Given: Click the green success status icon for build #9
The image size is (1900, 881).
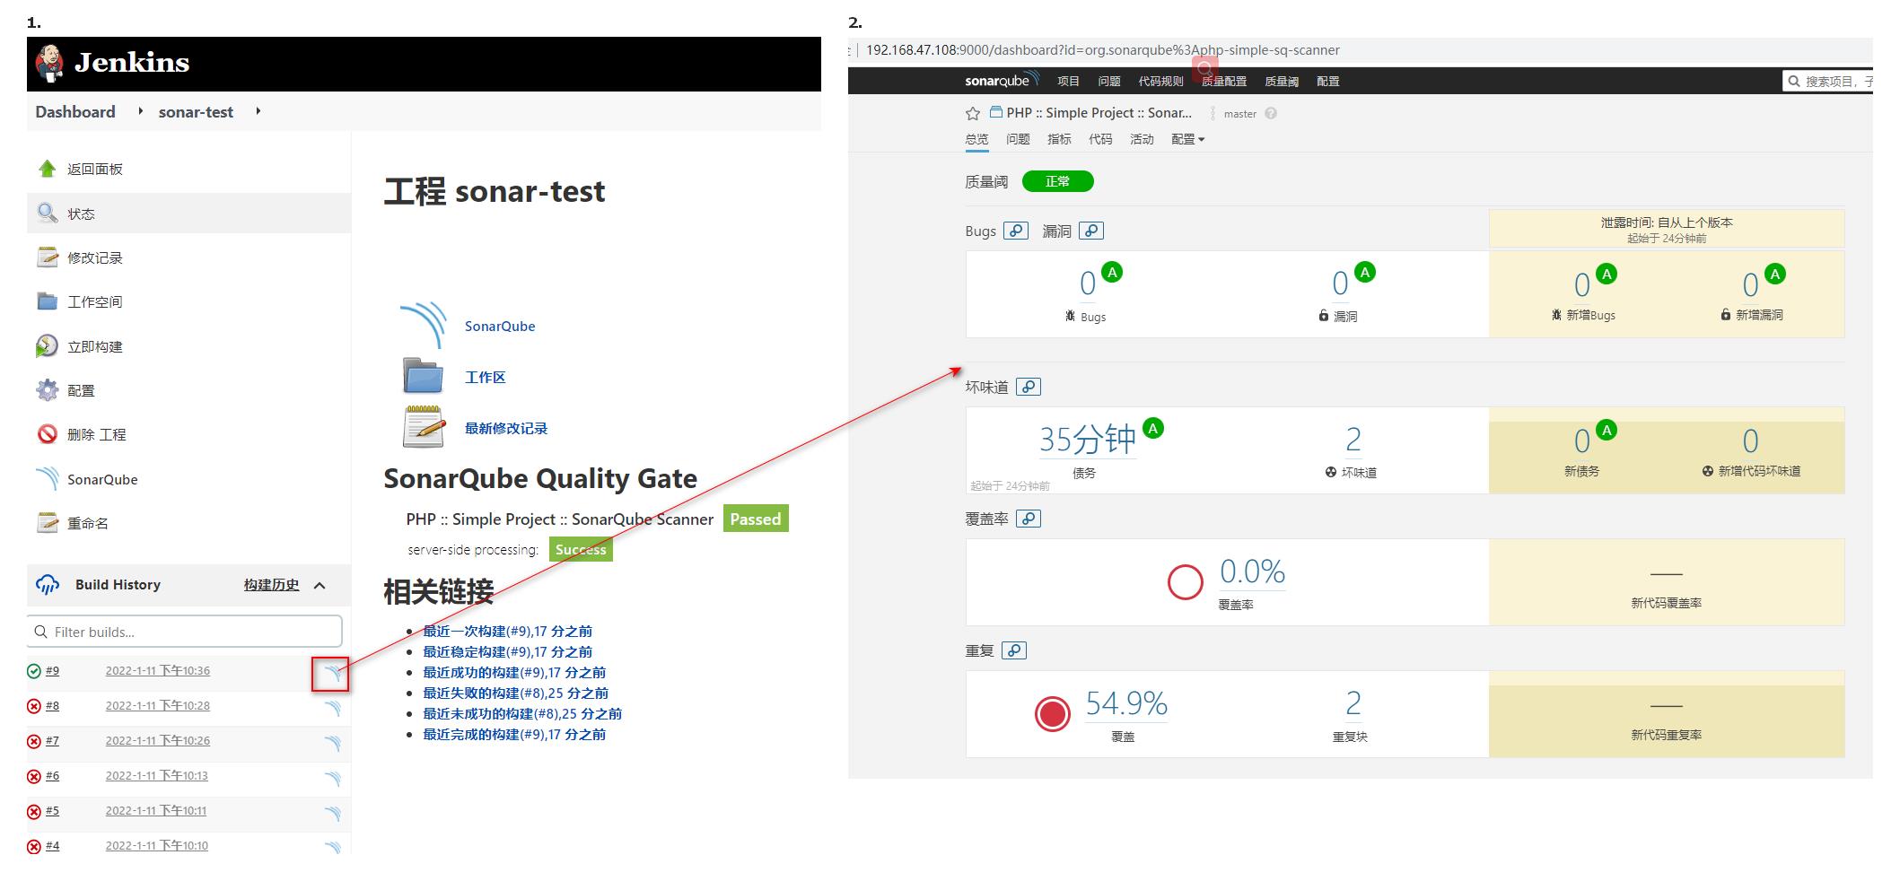Looking at the screenshot, I should [x=34, y=671].
